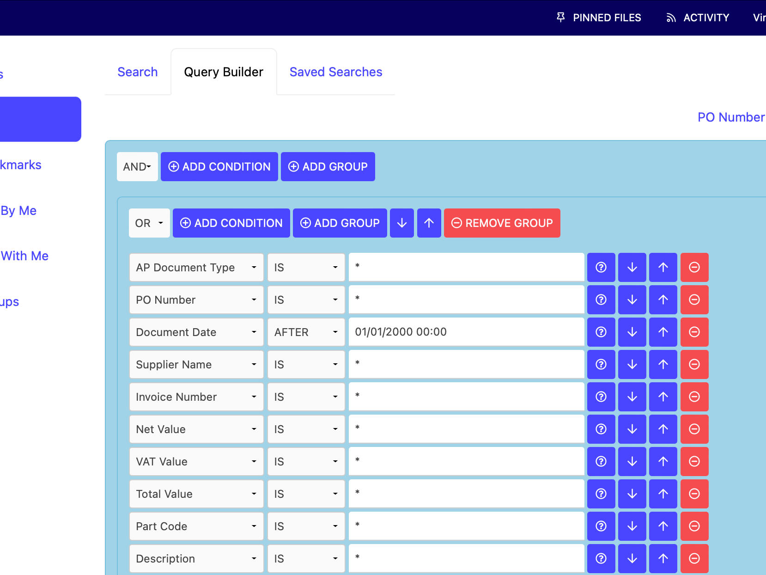Open the PO Number field dropdown
Screen dimensions: 766x575
pyautogui.click(x=196, y=300)
